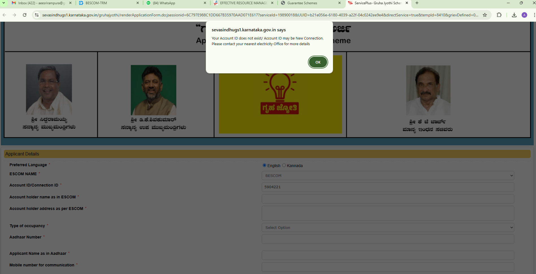Click the WhatsApp tab favicon
This screenshot has height=274, width=536.
(148, 3)
